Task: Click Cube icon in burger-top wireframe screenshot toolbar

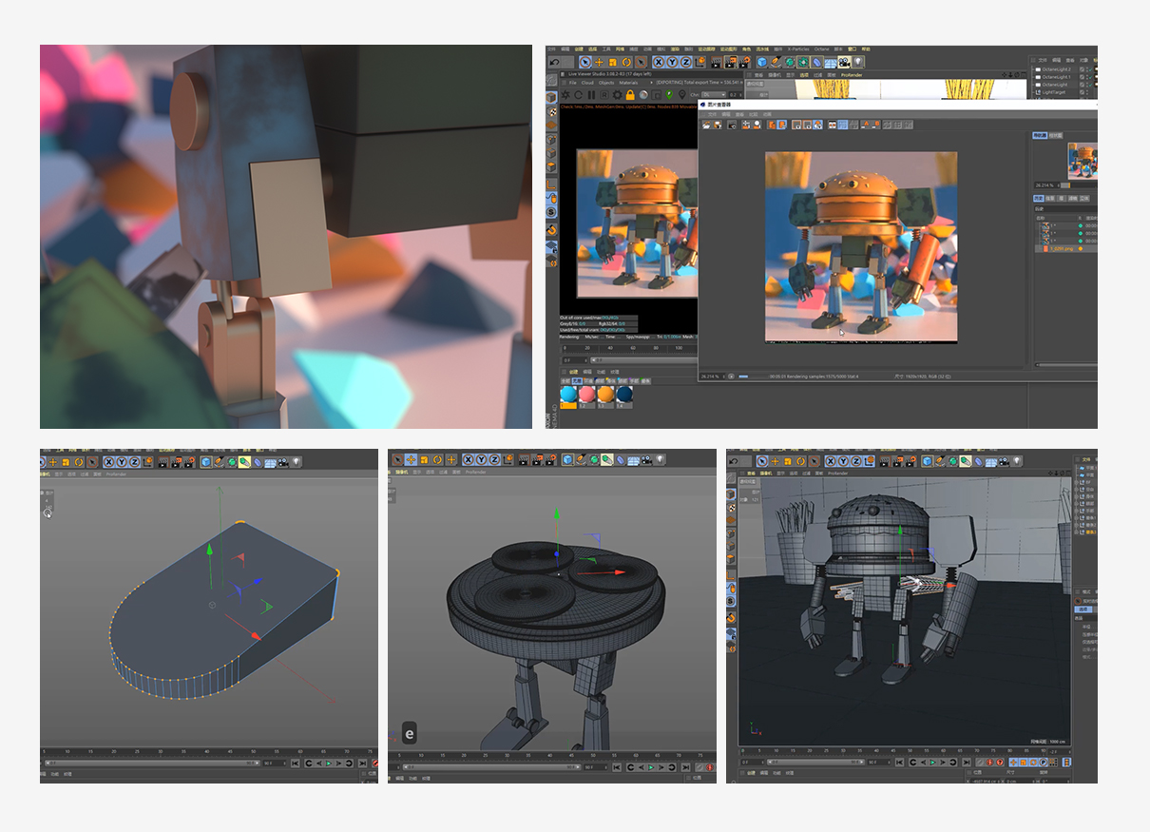Action: (x=567, y=460)
